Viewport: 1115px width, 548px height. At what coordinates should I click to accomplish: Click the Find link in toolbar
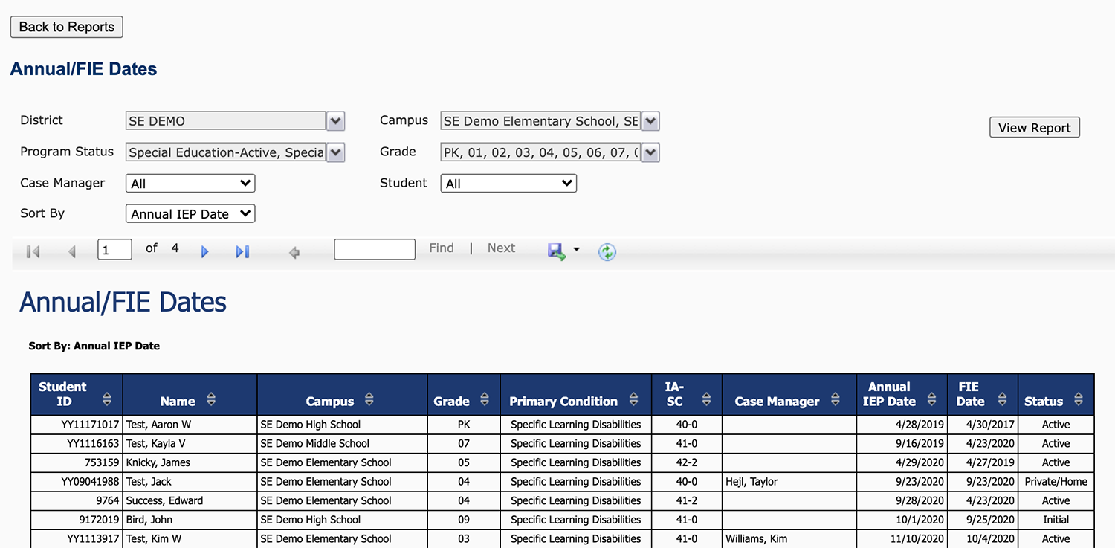442,248
